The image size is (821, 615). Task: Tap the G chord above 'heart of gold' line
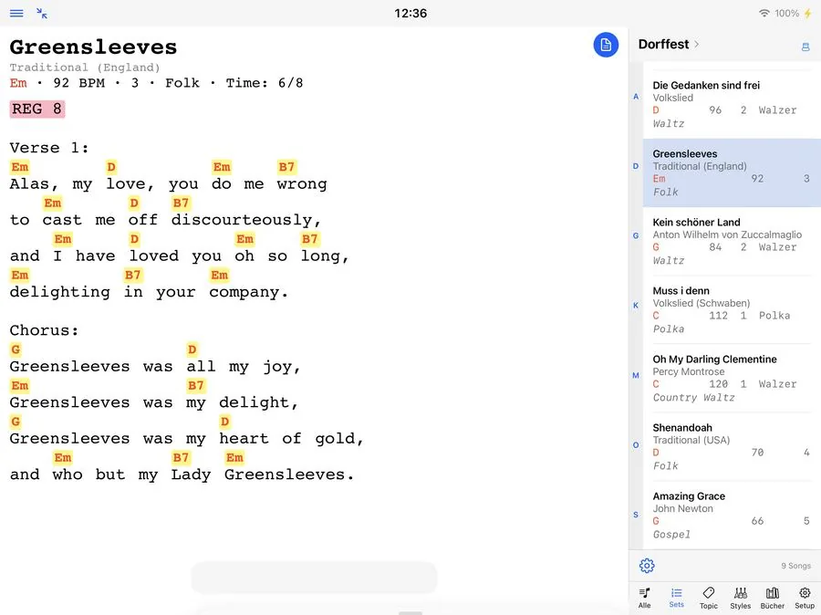(x=16, y=422)
